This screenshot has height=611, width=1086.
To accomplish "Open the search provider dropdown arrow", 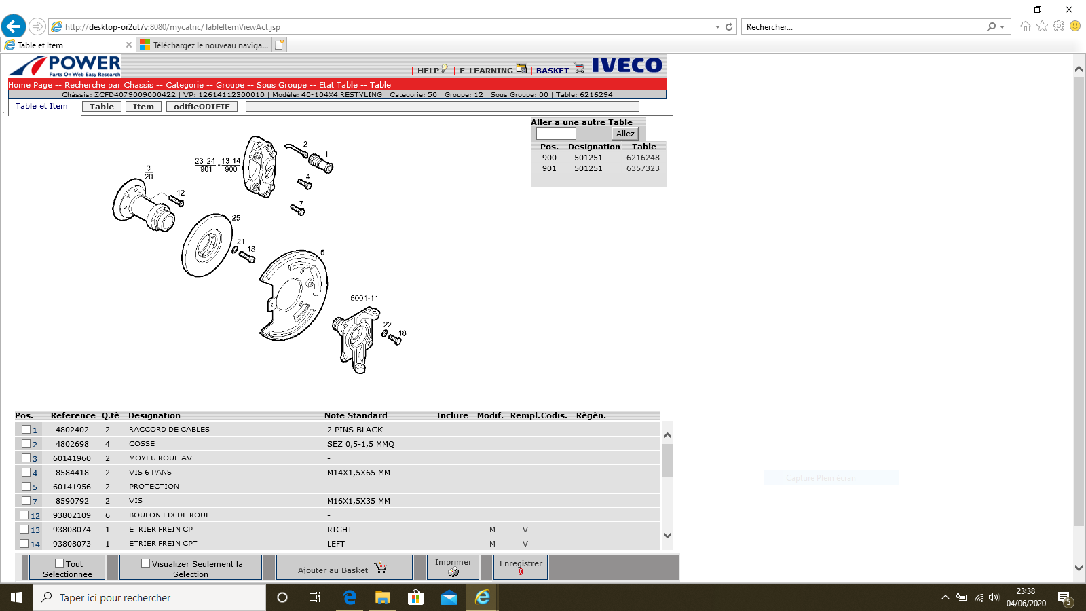I will (1003, 27).
